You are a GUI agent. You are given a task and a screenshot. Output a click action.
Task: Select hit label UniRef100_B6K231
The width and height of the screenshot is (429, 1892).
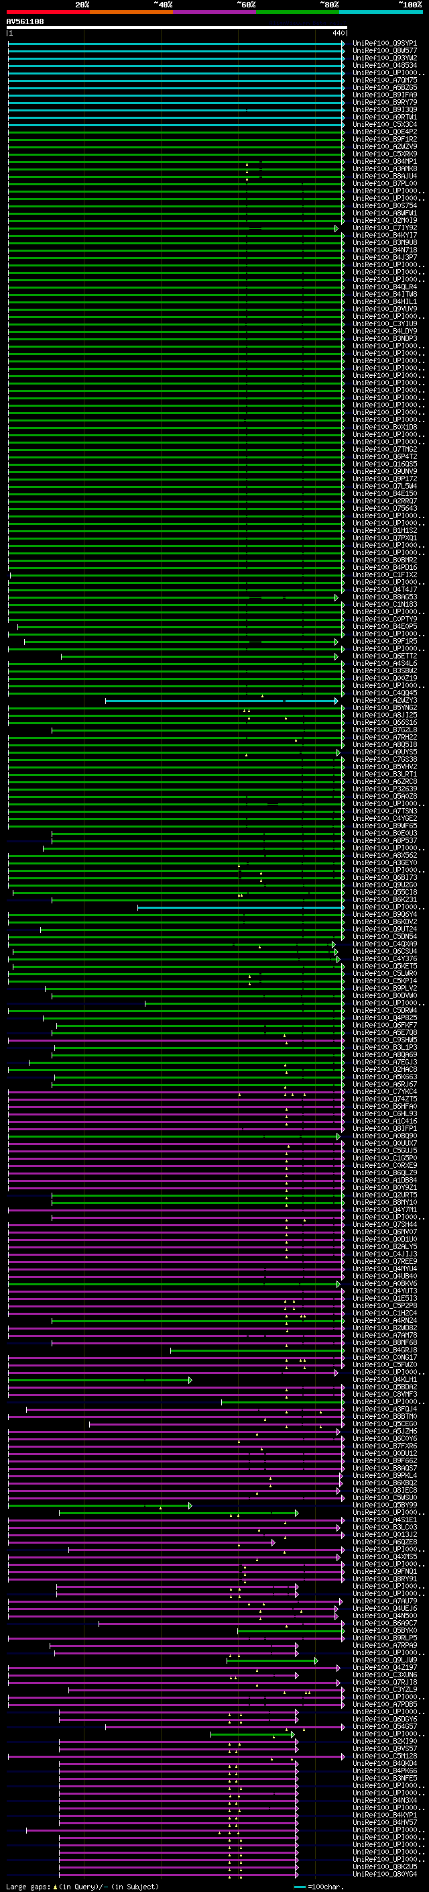[385, 899]
